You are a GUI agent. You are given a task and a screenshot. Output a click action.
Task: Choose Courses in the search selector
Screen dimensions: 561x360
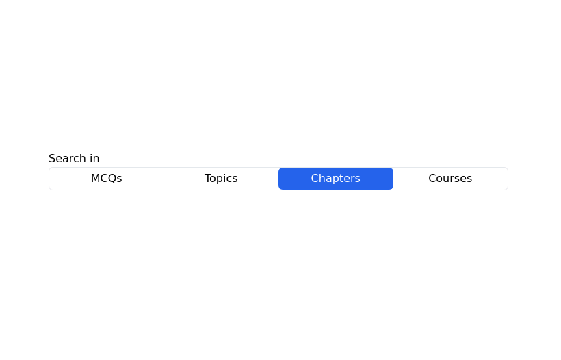(x=450, y=179)
